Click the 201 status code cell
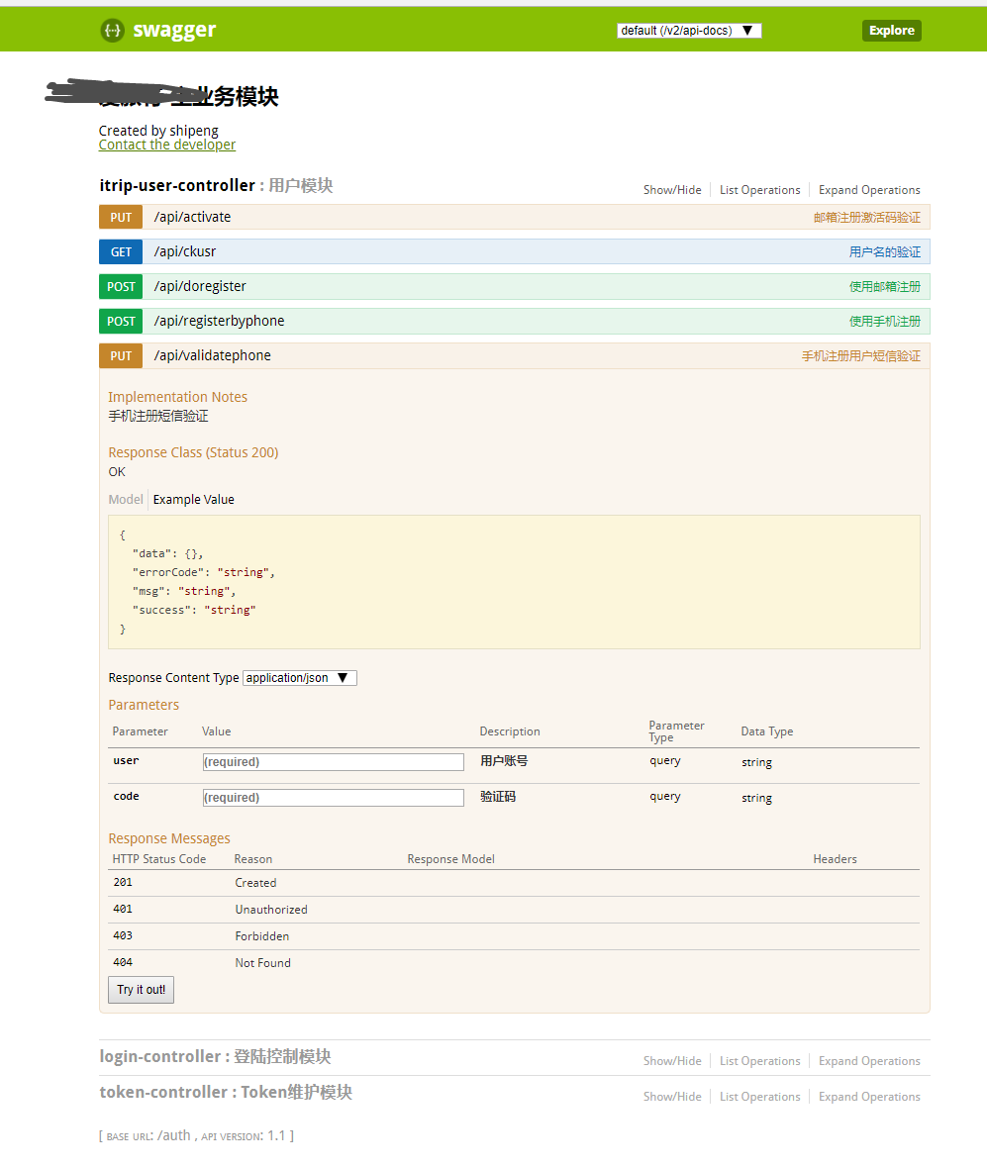Viewport: 987px width, 1168px height. (x=123, y=883)
